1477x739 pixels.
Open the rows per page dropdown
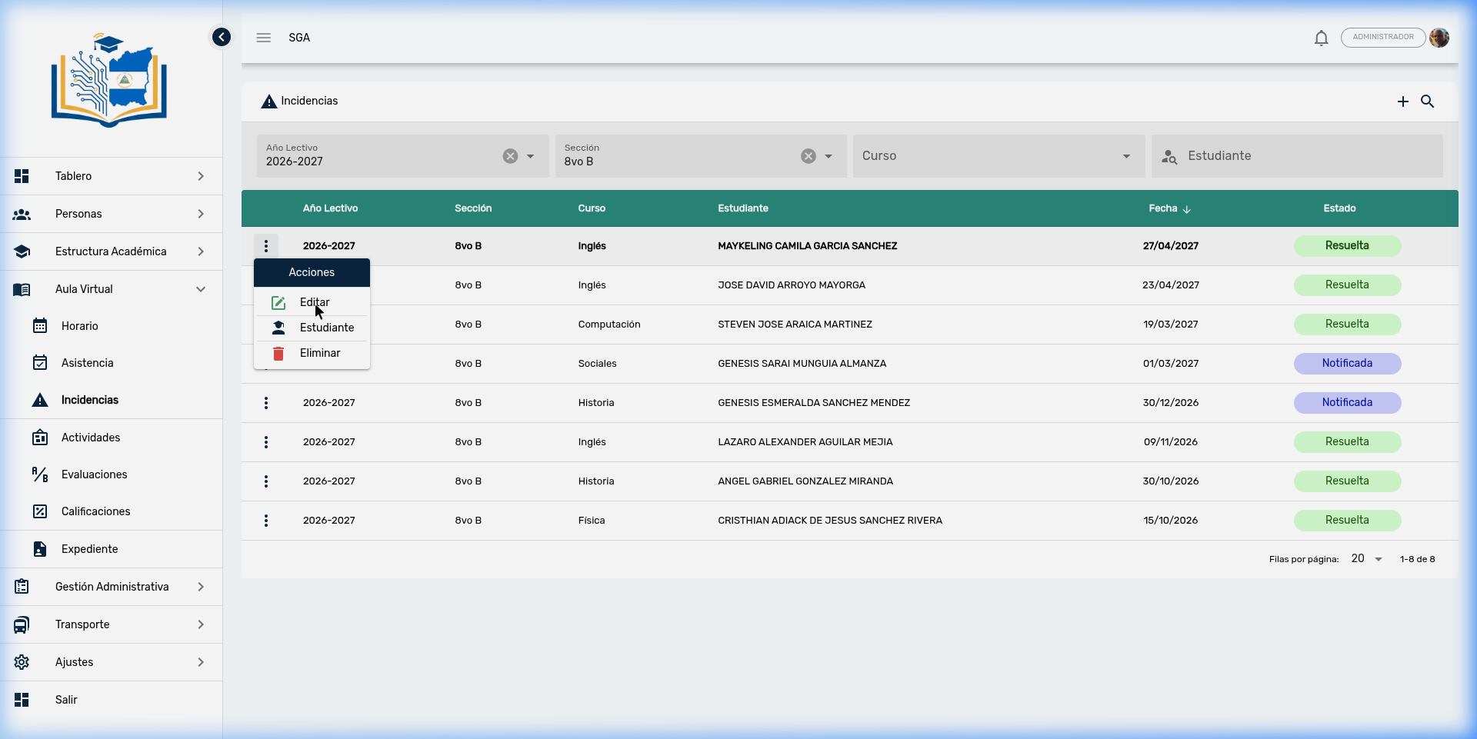1367,559
